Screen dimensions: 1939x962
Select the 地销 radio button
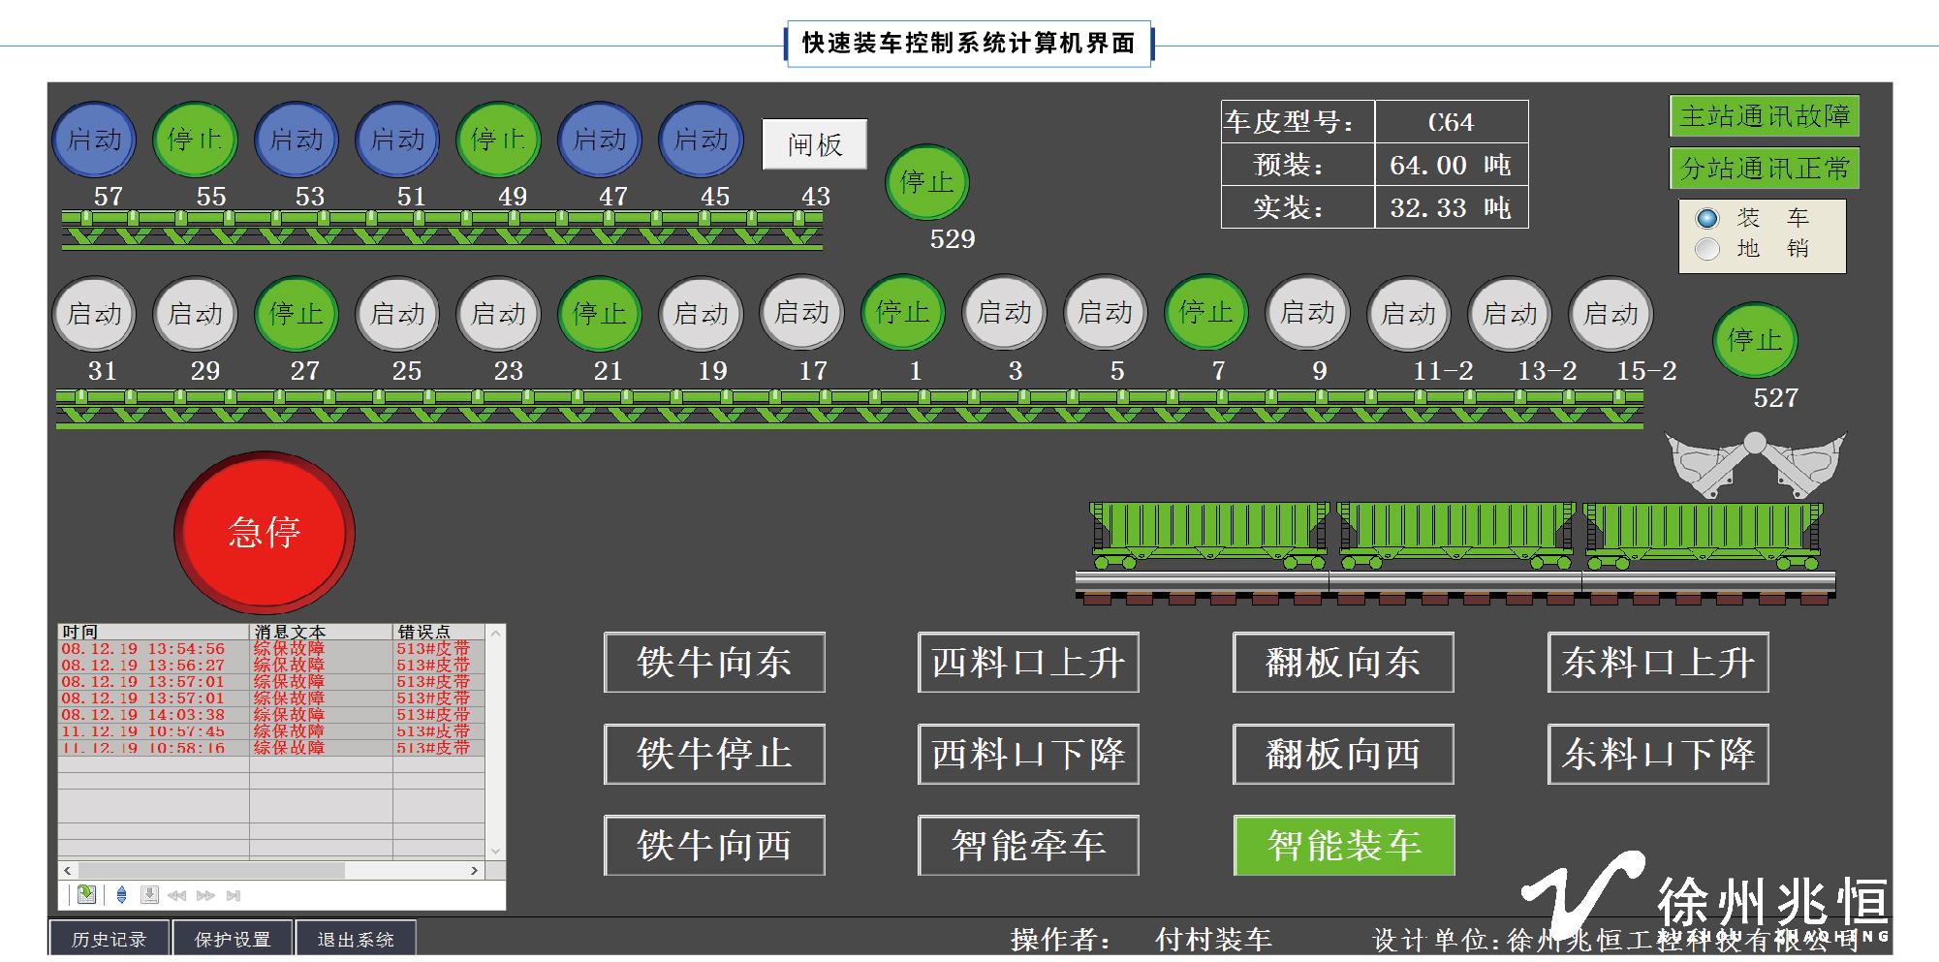tap(1707, 249)
